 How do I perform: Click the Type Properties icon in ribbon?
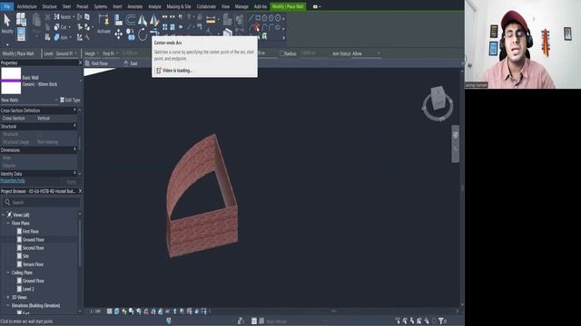[21, 19]
